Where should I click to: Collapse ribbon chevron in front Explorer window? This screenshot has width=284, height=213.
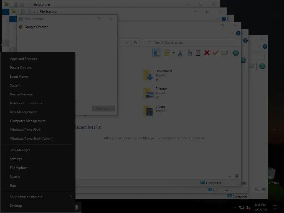(x=232, y=33)
